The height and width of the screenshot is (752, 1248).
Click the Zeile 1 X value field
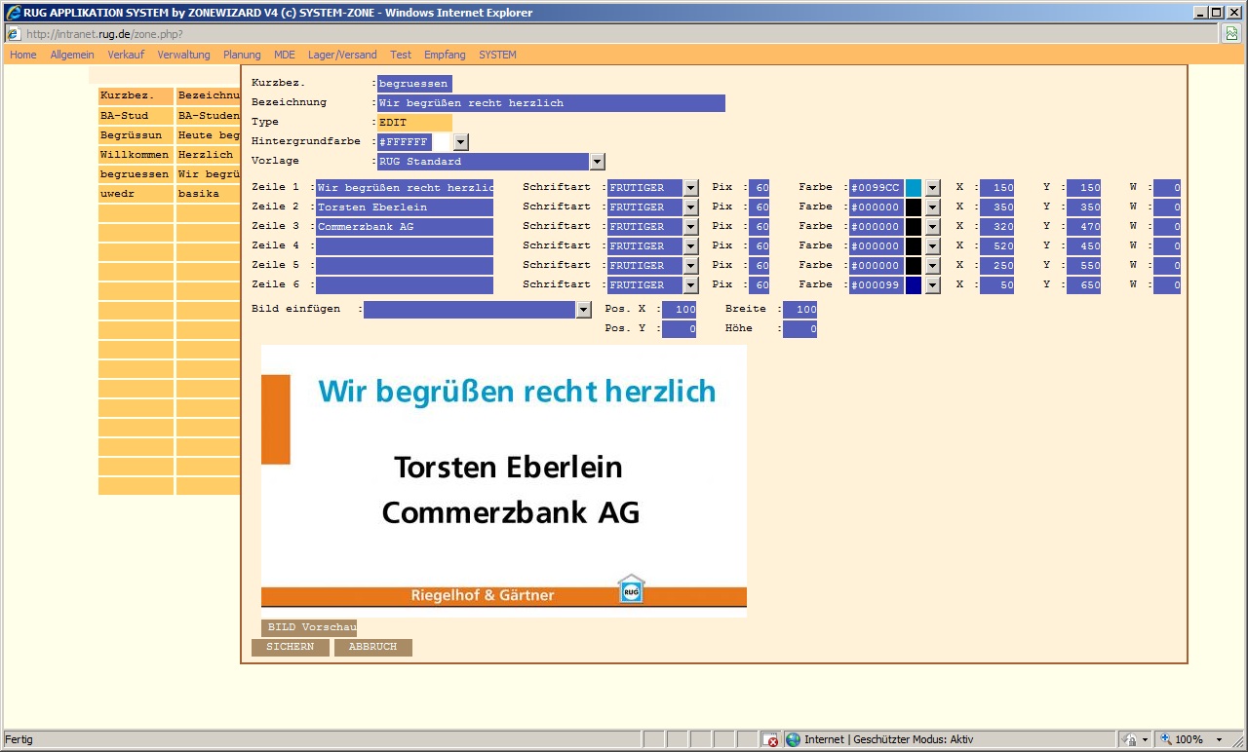[x=997, y=188]
